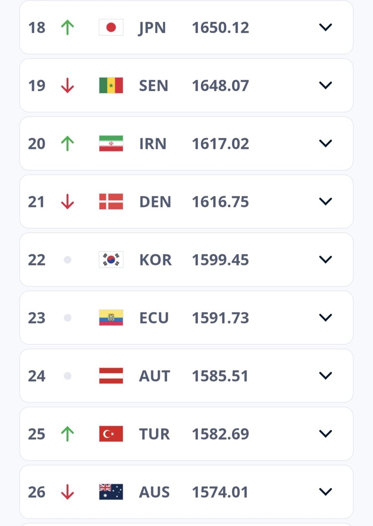This screenshot has height=526, width=373.
Task: Click the points value 1585.51 for AUT
Action: pos(220,376)
